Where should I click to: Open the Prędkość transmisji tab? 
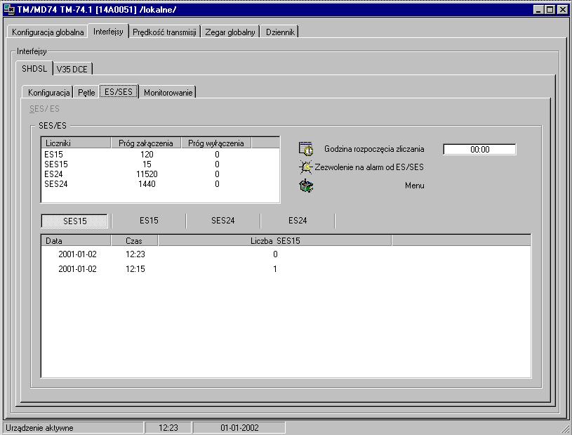pos(164,32)
